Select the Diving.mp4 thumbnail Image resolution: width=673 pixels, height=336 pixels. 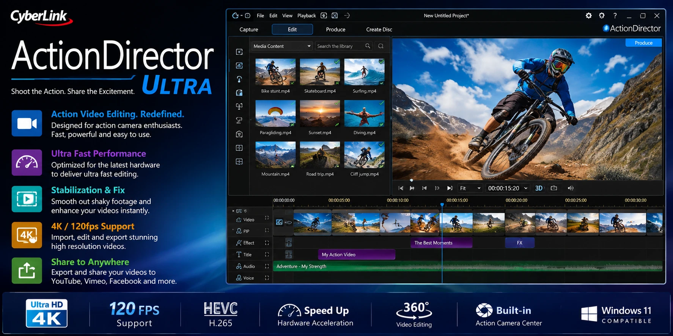(x=364, y=114)
